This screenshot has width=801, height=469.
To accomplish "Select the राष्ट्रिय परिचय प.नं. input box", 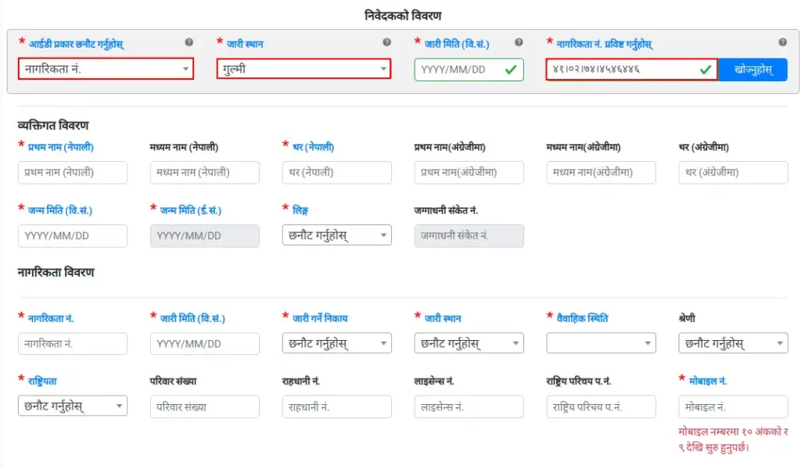I will [x=601, y=406].
